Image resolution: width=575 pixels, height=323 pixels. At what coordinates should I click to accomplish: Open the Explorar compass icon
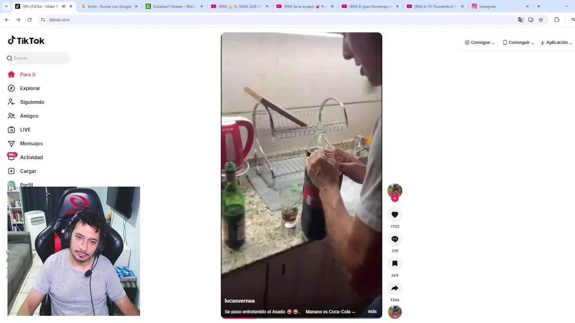11,88
